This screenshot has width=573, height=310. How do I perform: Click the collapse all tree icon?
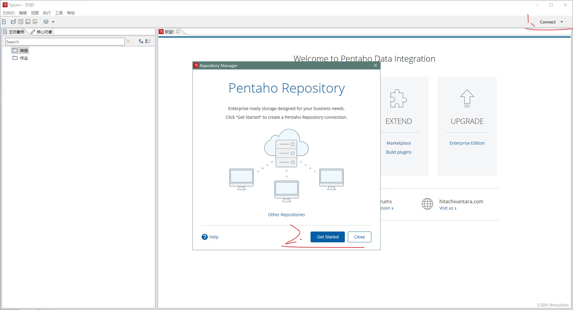point(148,41)
